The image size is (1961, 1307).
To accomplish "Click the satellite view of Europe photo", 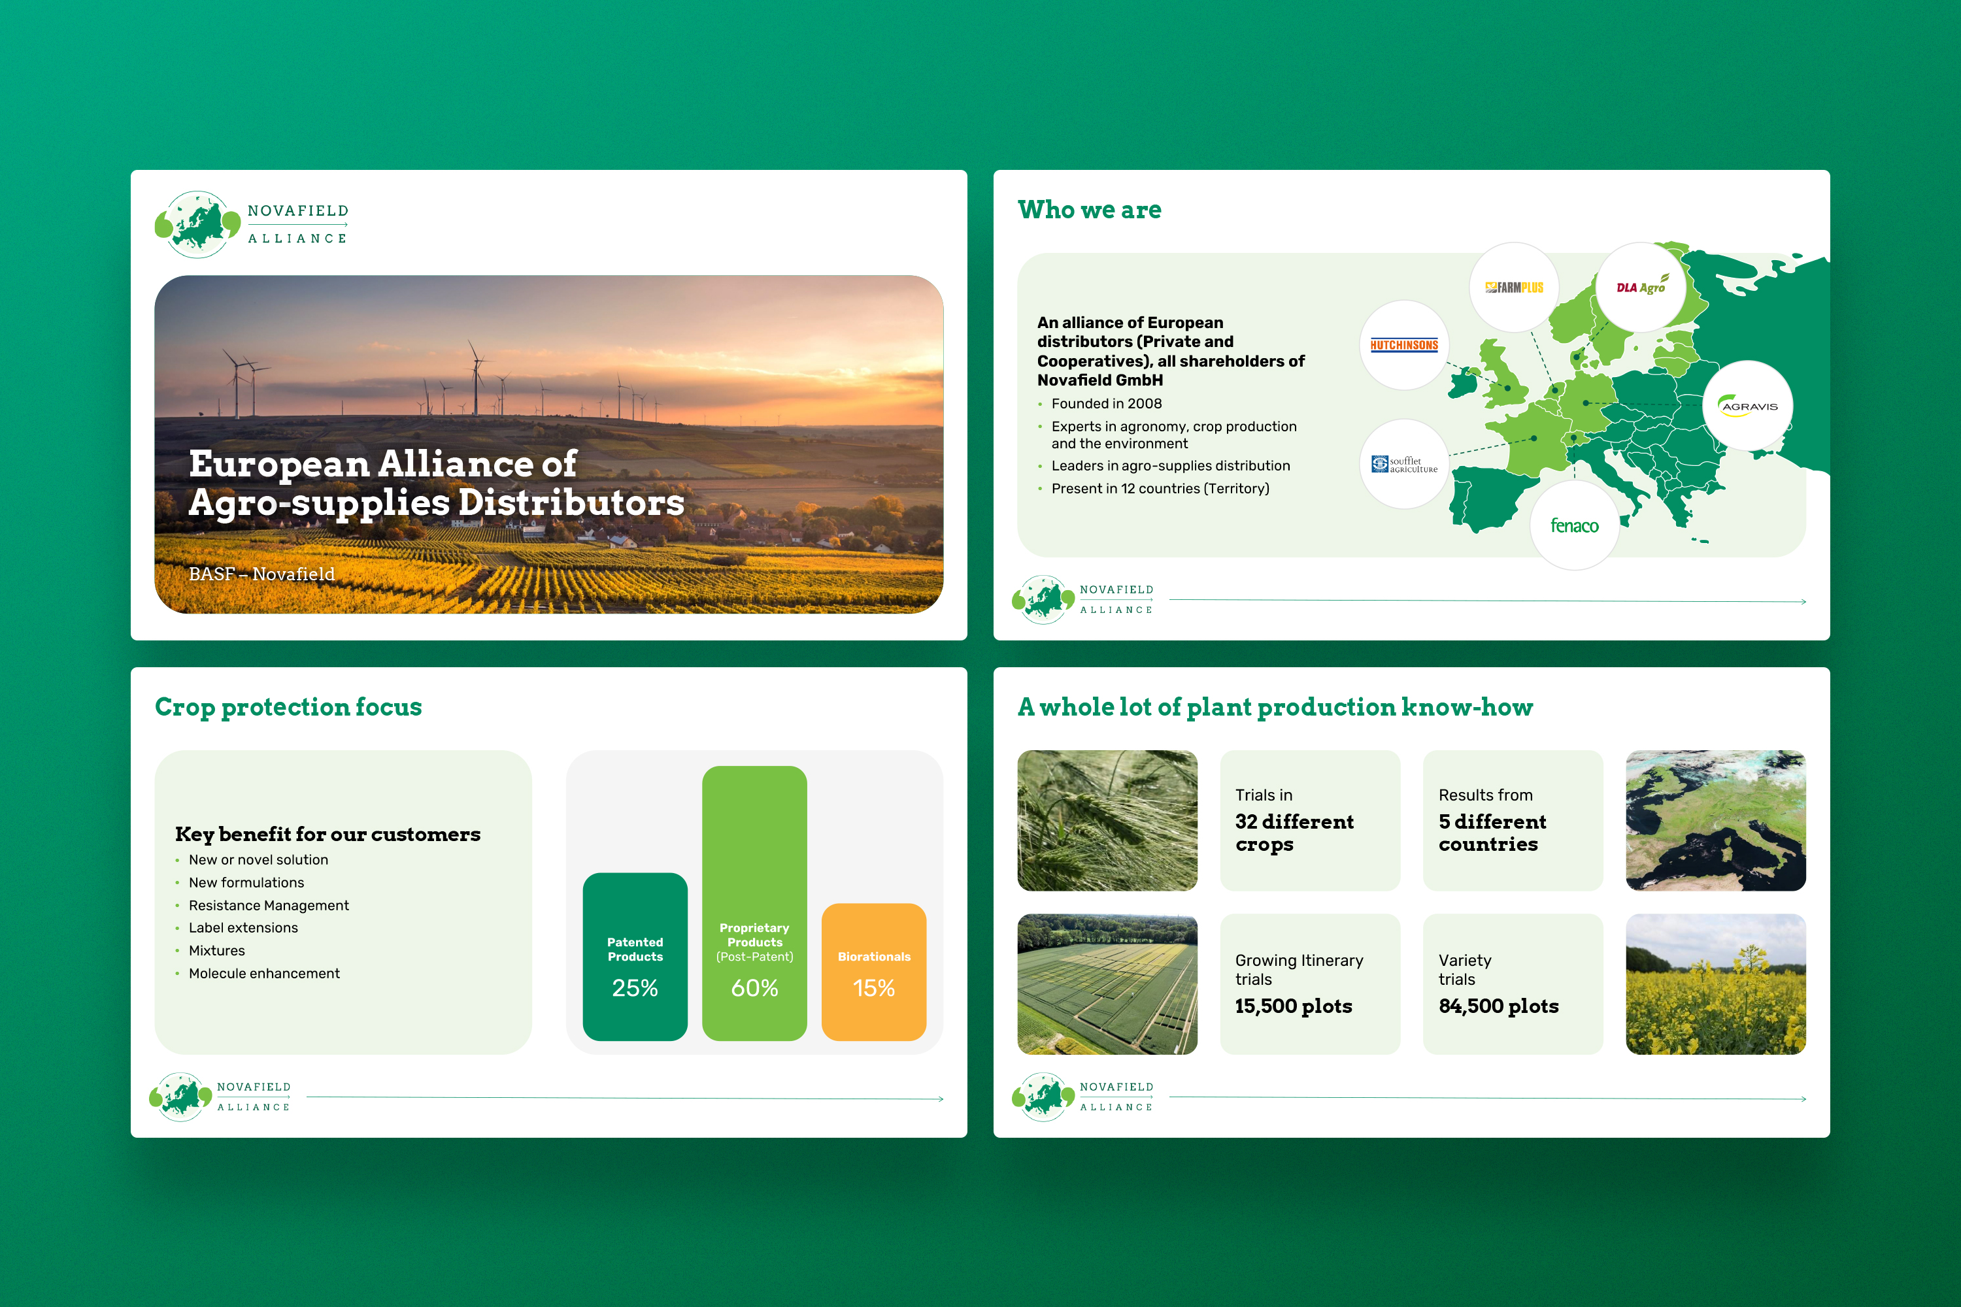I will [x=1715, y=820].
